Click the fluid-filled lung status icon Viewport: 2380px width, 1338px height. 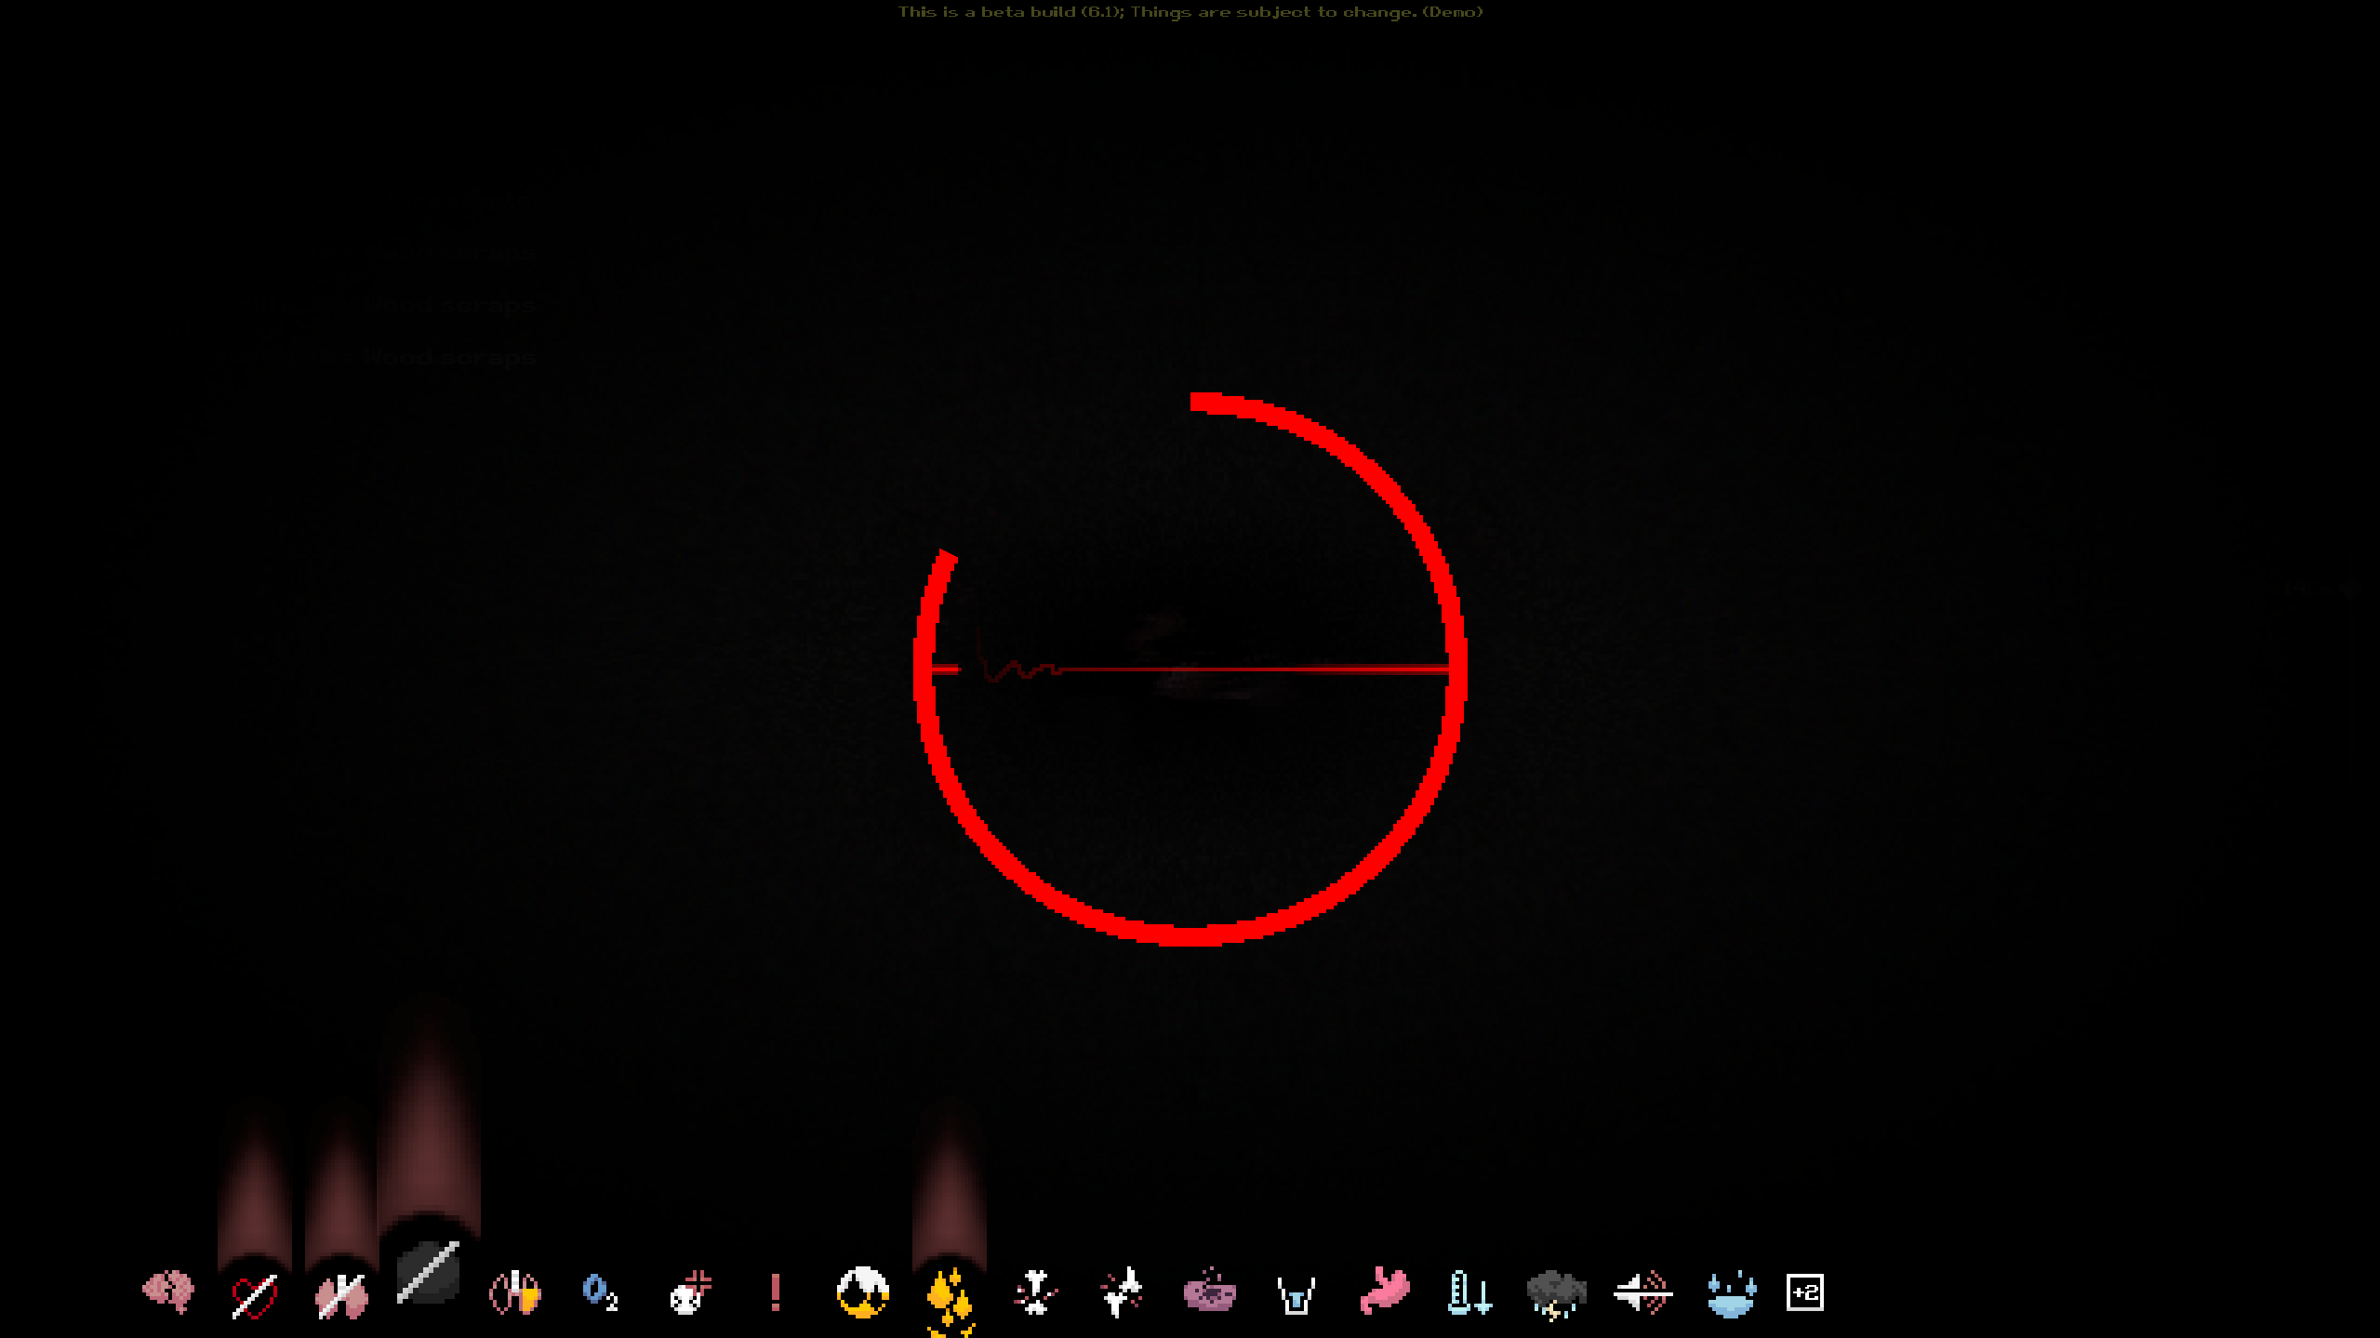pos(514,1292)
